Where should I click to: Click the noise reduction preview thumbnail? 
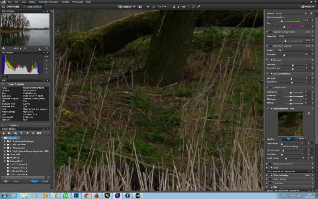point(291,124)
